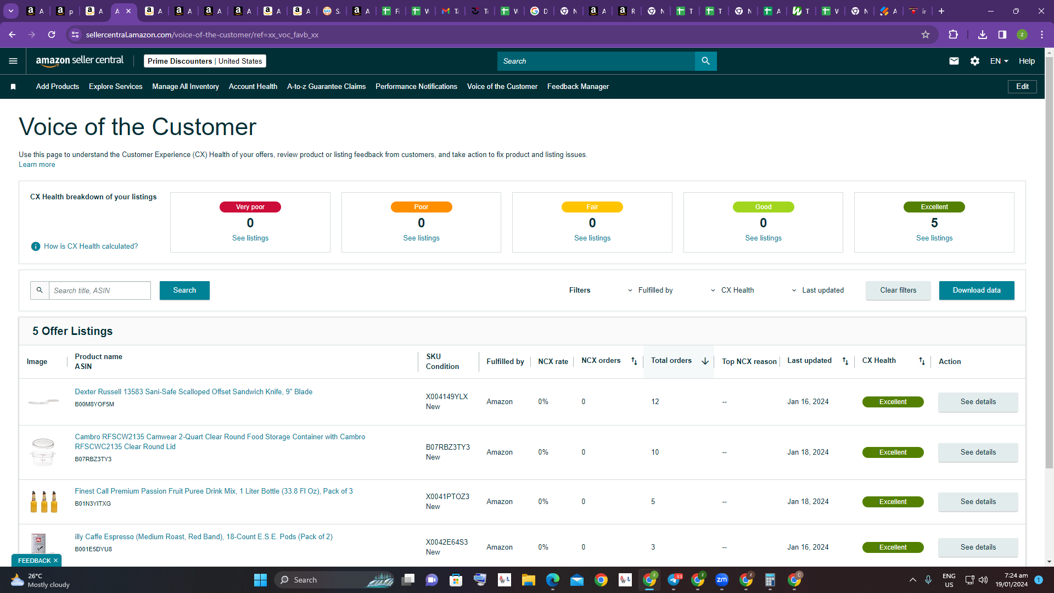Click the Search title, ASIN input field
Viewport: 1054px width, 593px height.
coord(100,290)
